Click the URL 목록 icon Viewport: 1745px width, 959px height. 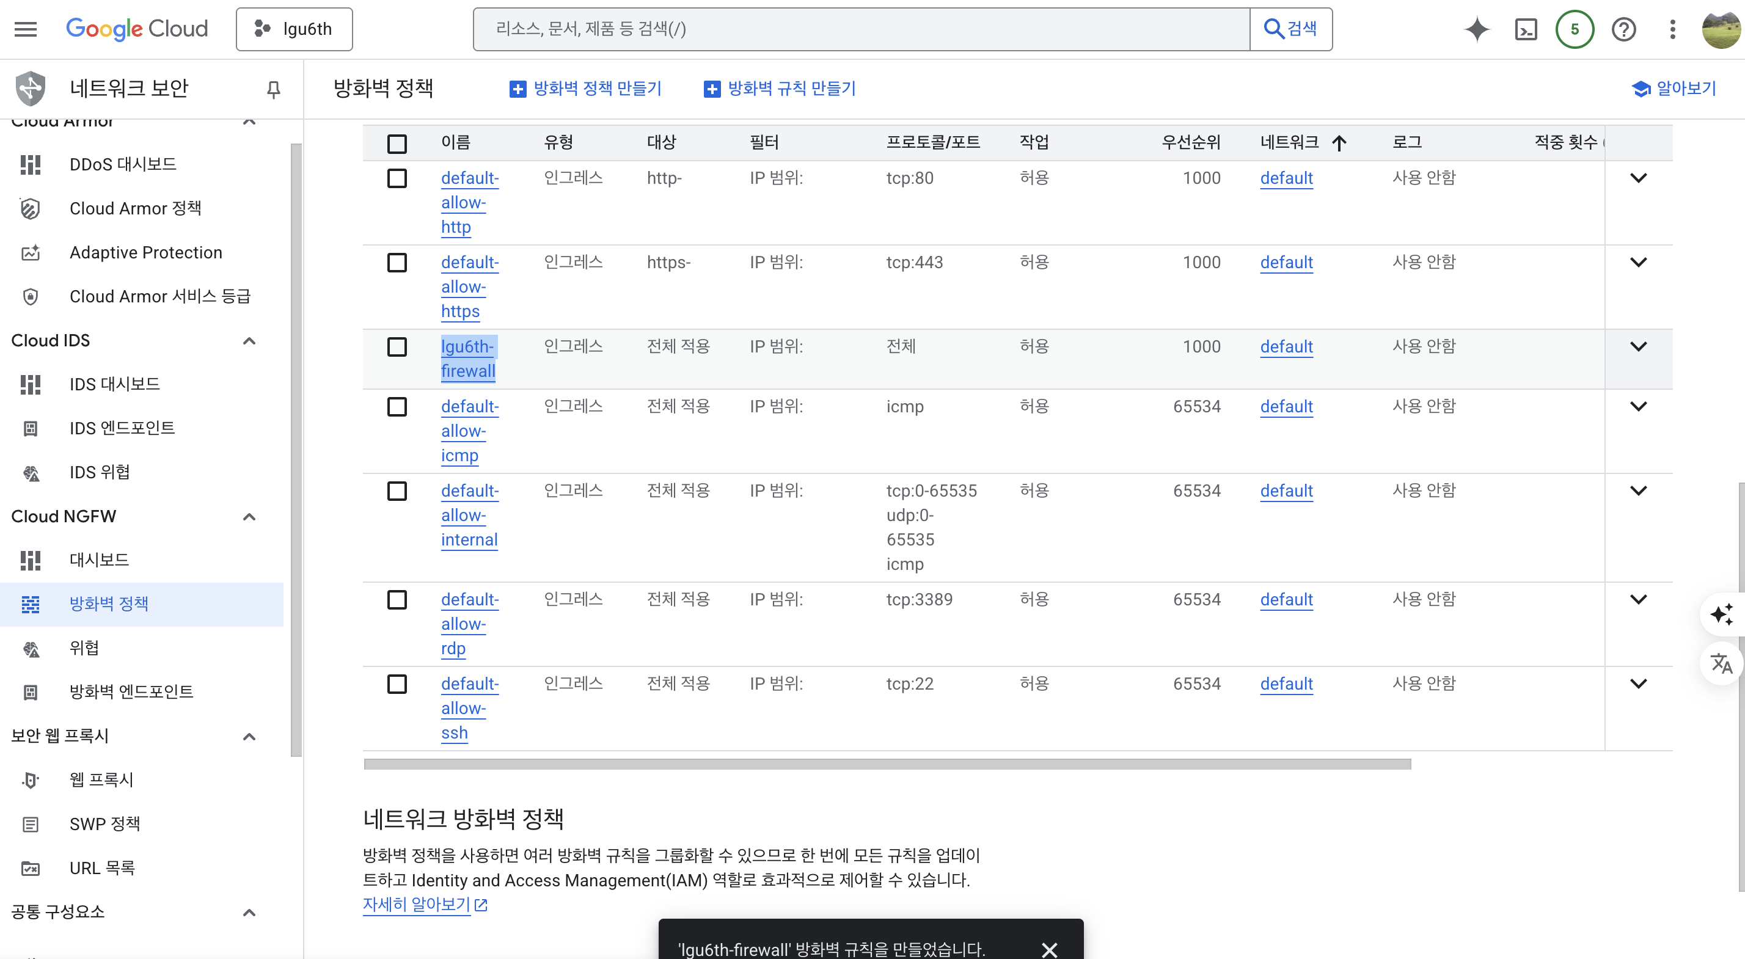(31, 867)
